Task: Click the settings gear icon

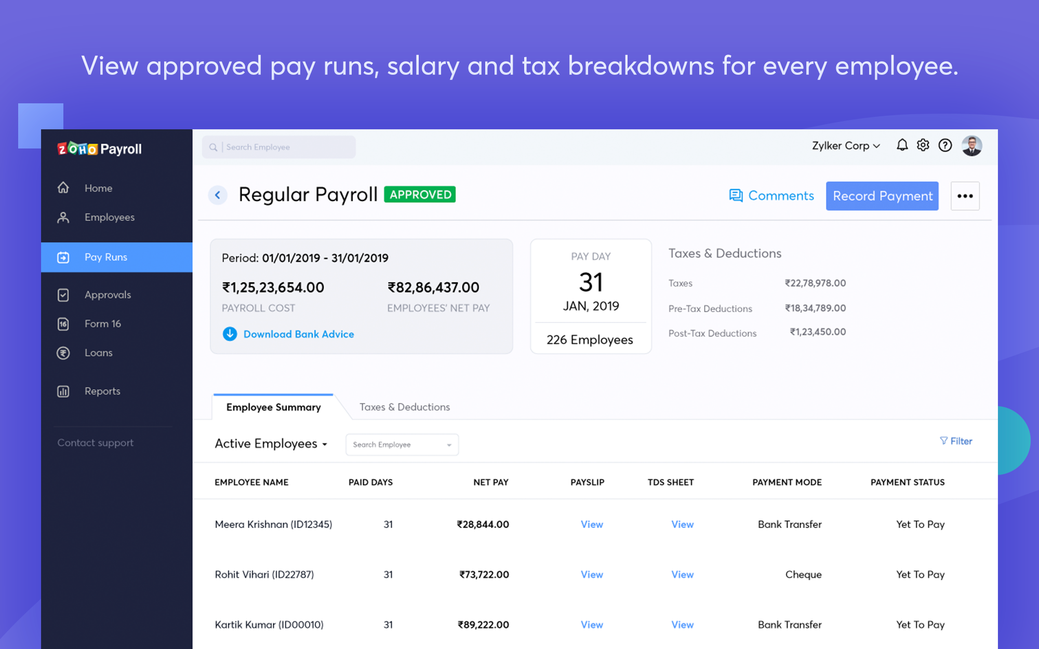Action: click(x=922, y=146)
